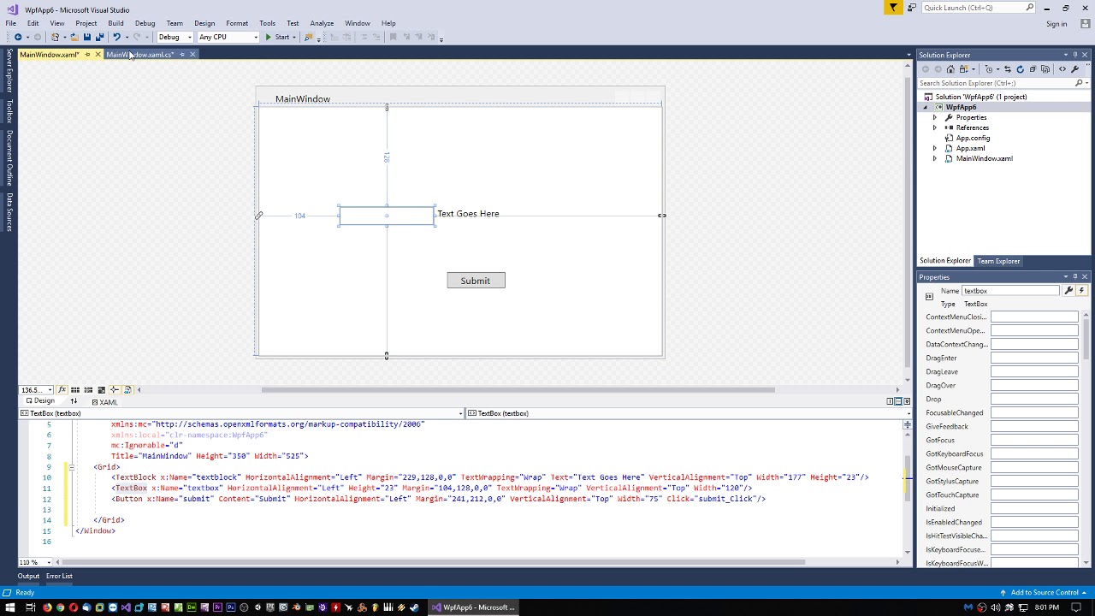This screenshot has height=616, width=1095.
Task: Collapse the WpfApp6 project node
Action: coord(925,107)
